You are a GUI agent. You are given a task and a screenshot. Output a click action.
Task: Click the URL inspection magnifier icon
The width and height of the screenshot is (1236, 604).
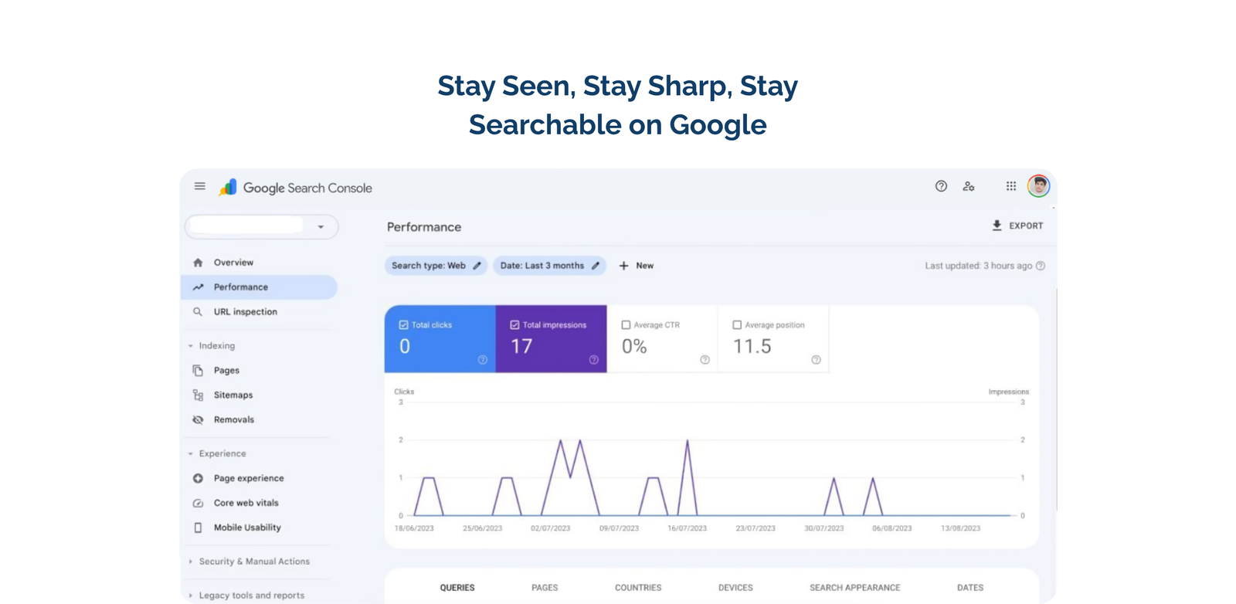pos(198,312)
